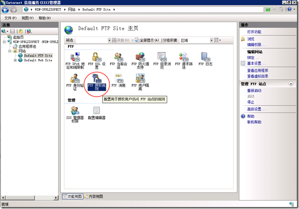Select 应用程序池 tree item
Viewport: 299px width, 209px height.
(x=27, y=46)
